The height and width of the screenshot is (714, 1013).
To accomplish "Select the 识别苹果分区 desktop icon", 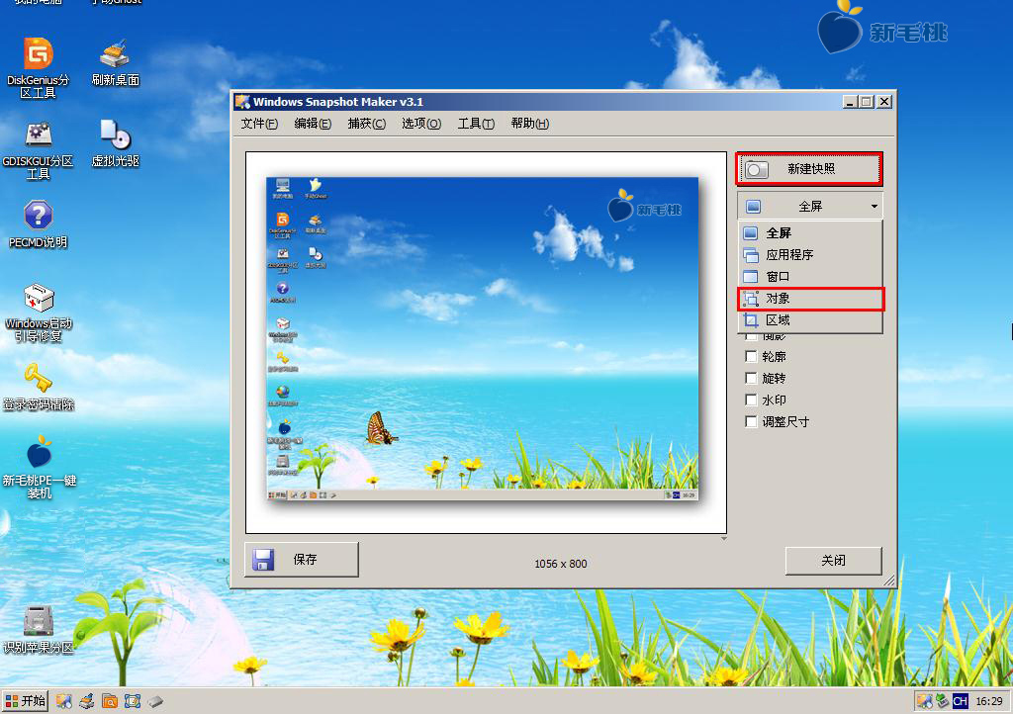I will (x=39, y=629).
